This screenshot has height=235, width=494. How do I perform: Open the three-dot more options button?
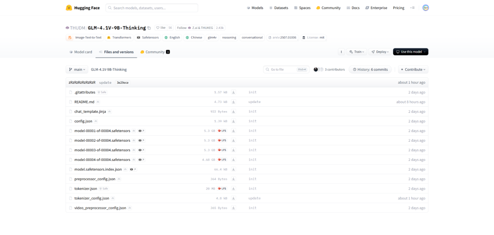(x=341, y=52)
